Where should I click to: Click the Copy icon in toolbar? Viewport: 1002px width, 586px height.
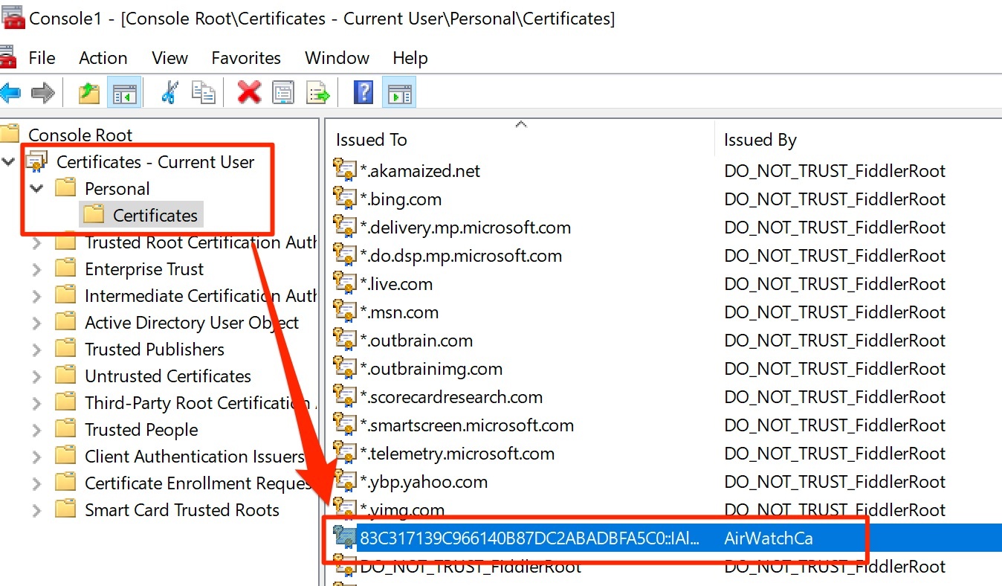(x=203, y=93)
